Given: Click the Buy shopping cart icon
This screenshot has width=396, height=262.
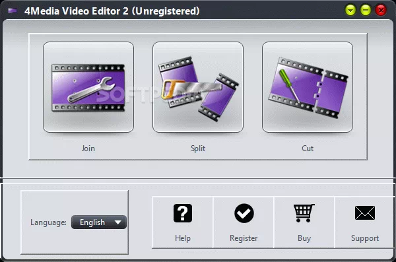Looking at the screenshot, I should (x=304, y=213).
